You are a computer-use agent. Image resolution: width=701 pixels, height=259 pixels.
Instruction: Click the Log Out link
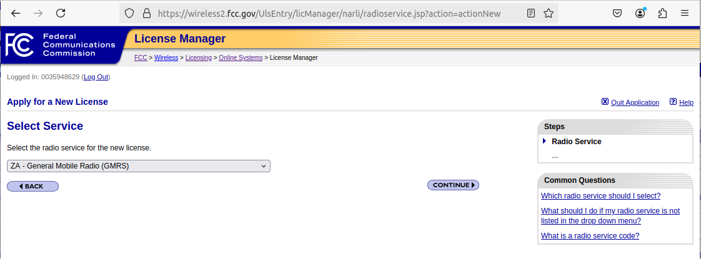click(96, 77)
